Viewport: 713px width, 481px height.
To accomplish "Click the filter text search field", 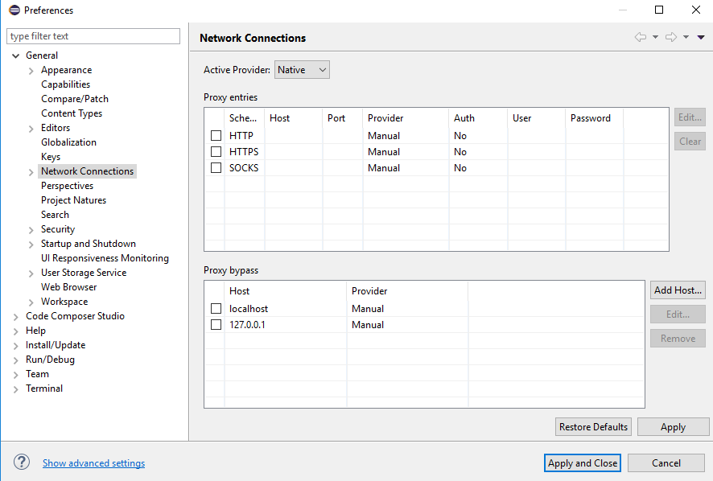I will coord(93,36).
